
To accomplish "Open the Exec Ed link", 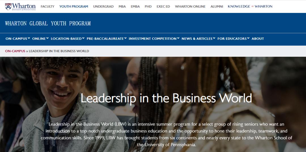I will pyautogui.click(x=163, y=6).
